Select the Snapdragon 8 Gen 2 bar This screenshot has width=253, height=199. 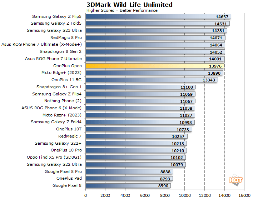tap(155, 52)
